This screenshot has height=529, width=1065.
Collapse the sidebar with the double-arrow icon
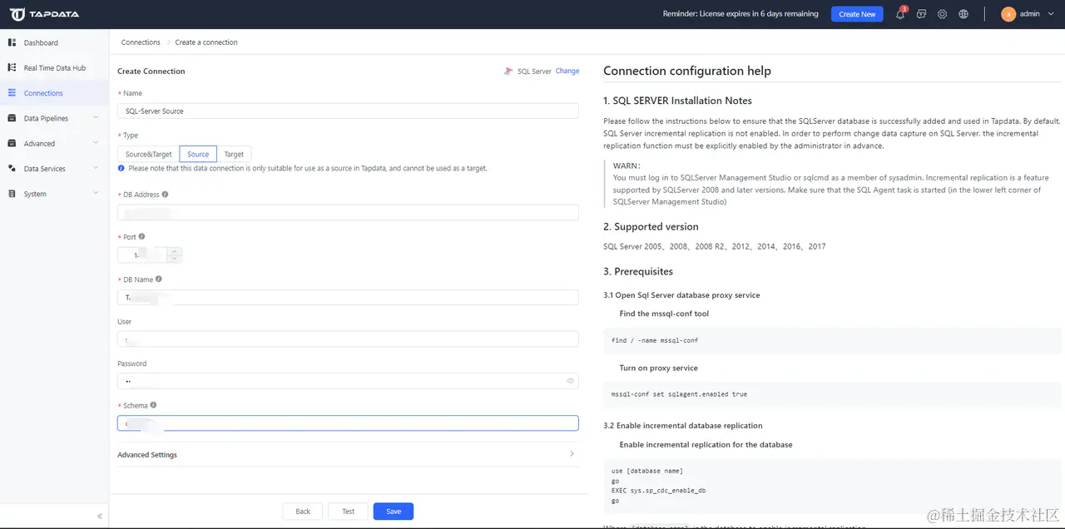pos(100,516)
